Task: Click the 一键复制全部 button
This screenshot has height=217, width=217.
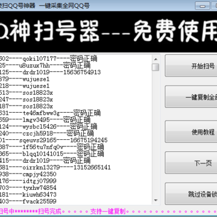Action: coord(191,97)
